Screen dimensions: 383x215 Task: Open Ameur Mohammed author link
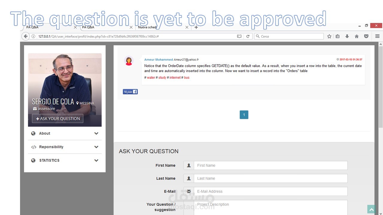[x=159, y=60]
